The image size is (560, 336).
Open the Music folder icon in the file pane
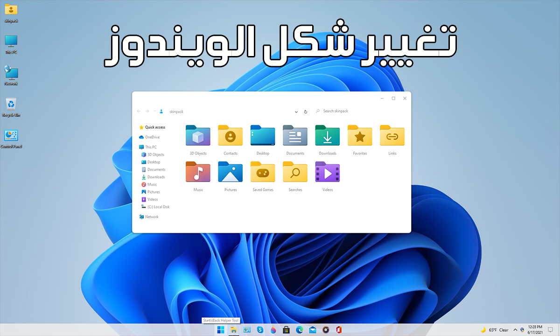[198, 172]
